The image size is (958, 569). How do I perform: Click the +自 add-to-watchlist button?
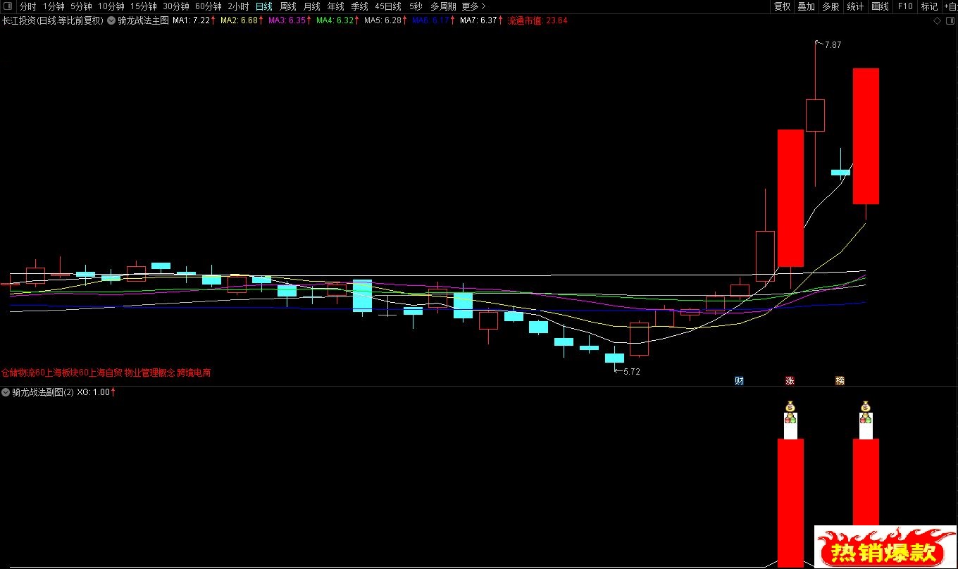950,6
